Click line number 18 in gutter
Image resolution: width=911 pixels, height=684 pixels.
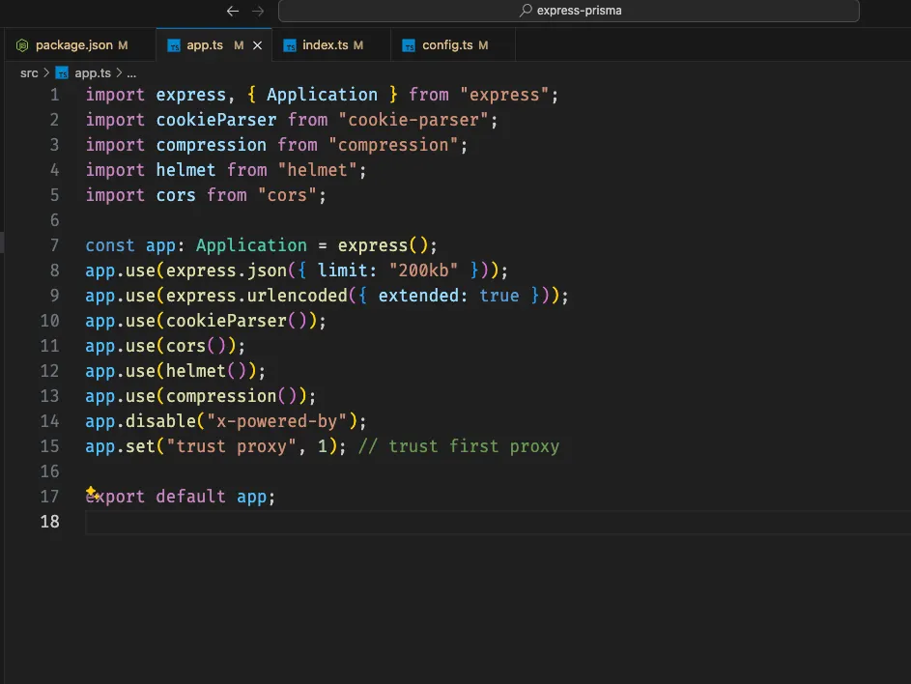[49, 522]
